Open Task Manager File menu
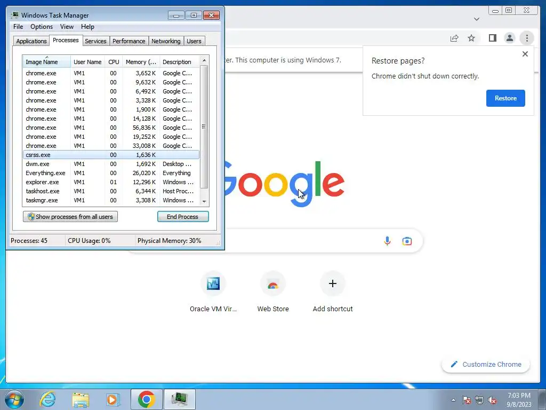 pyautogui.click(x=18, y=27)
